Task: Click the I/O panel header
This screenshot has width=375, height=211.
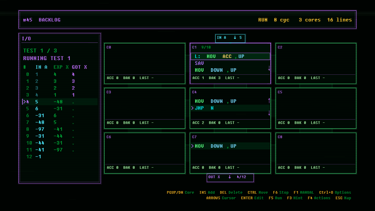Action: coord(26,38)
